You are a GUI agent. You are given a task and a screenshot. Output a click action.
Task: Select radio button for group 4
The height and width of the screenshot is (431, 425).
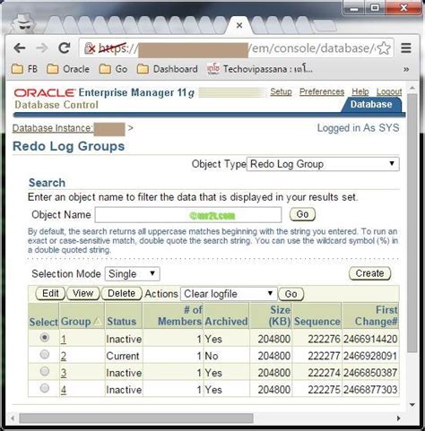tap(45, 388)
